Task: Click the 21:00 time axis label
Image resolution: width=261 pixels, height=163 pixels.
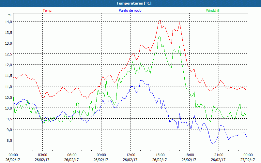Action: click(x=219, y=155)
